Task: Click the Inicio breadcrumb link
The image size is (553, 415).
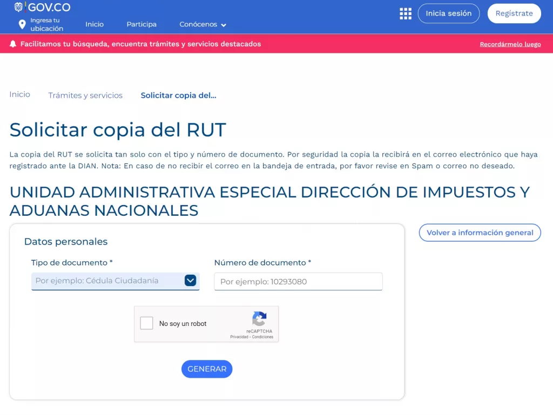Action: [20, 94]
